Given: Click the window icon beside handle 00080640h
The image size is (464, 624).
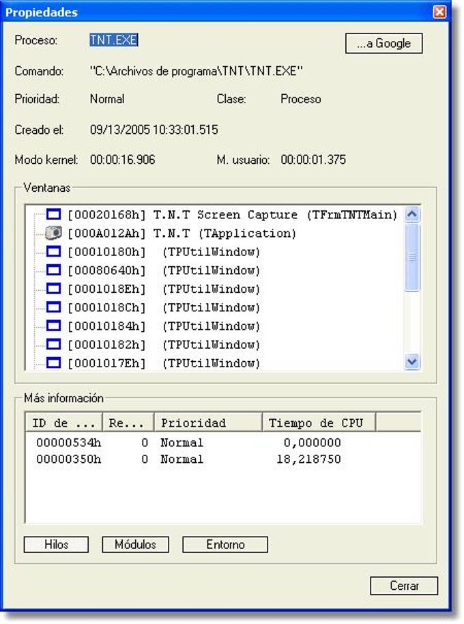Looking at the screenshot, I should point(54,270).
